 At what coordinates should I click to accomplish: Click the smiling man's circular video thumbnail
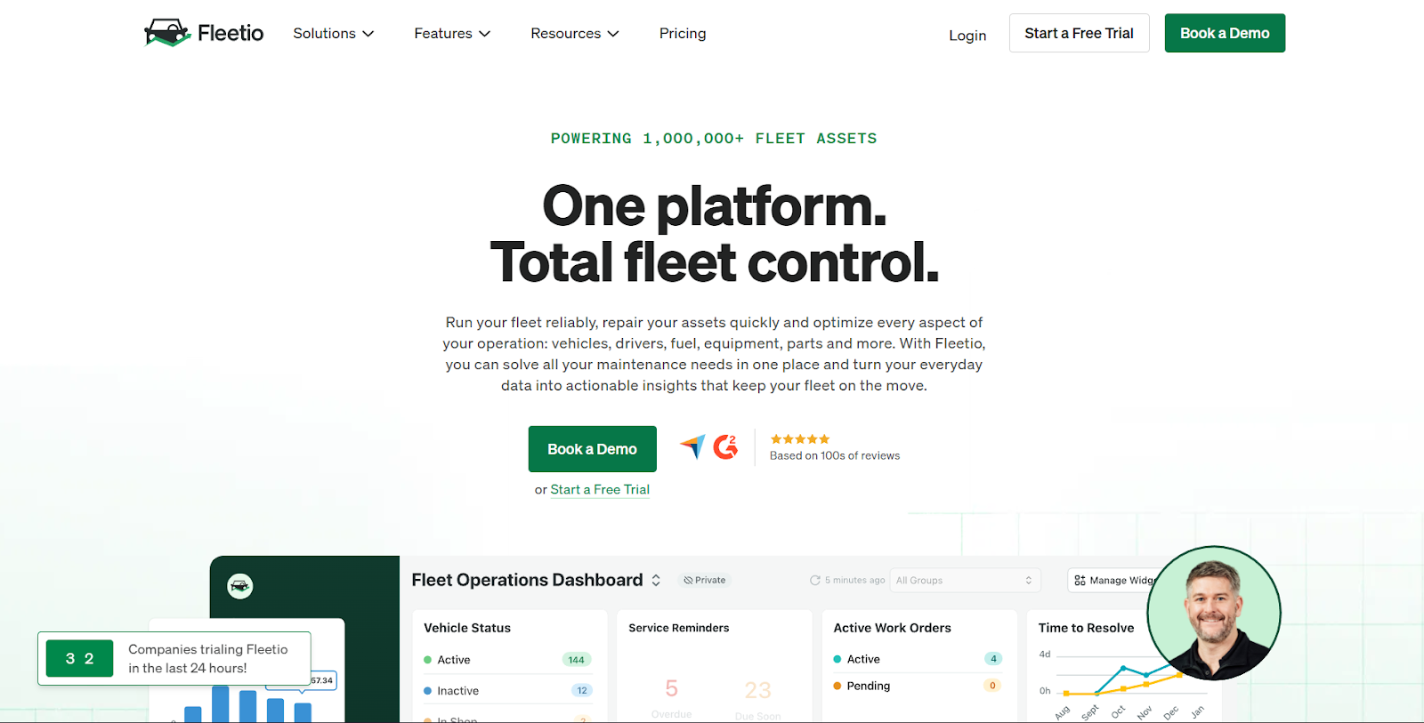[x=1214, y=613]
